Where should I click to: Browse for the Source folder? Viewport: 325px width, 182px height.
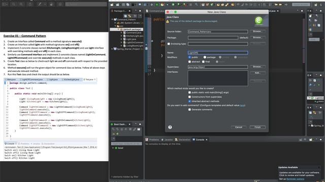point(257,31)
